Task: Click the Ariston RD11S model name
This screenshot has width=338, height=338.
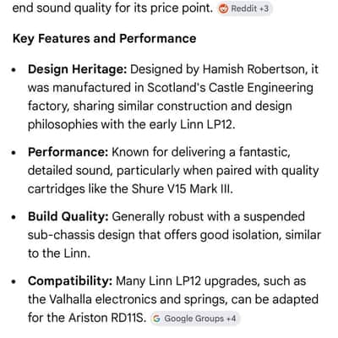Action: [107, 318]
